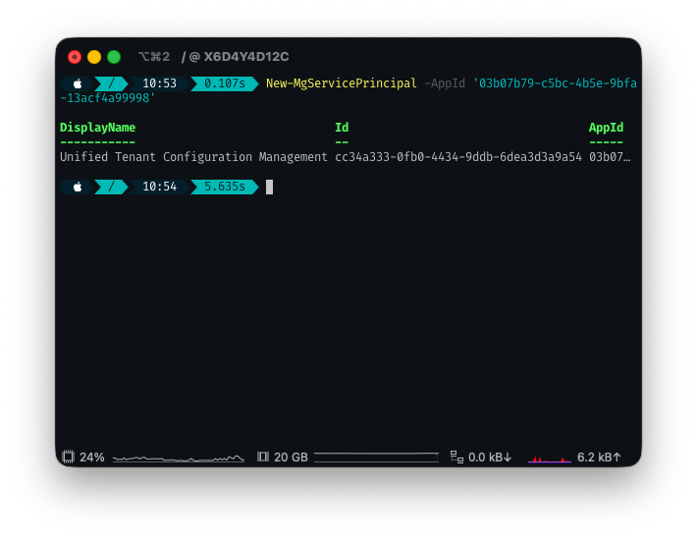
Task: Click the Id column header
Action: 342,128
